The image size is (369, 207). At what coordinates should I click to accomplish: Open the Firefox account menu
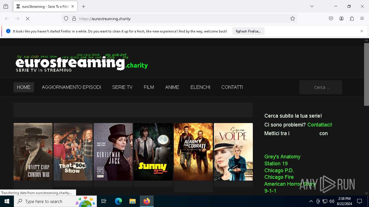[x=341, y=19]
